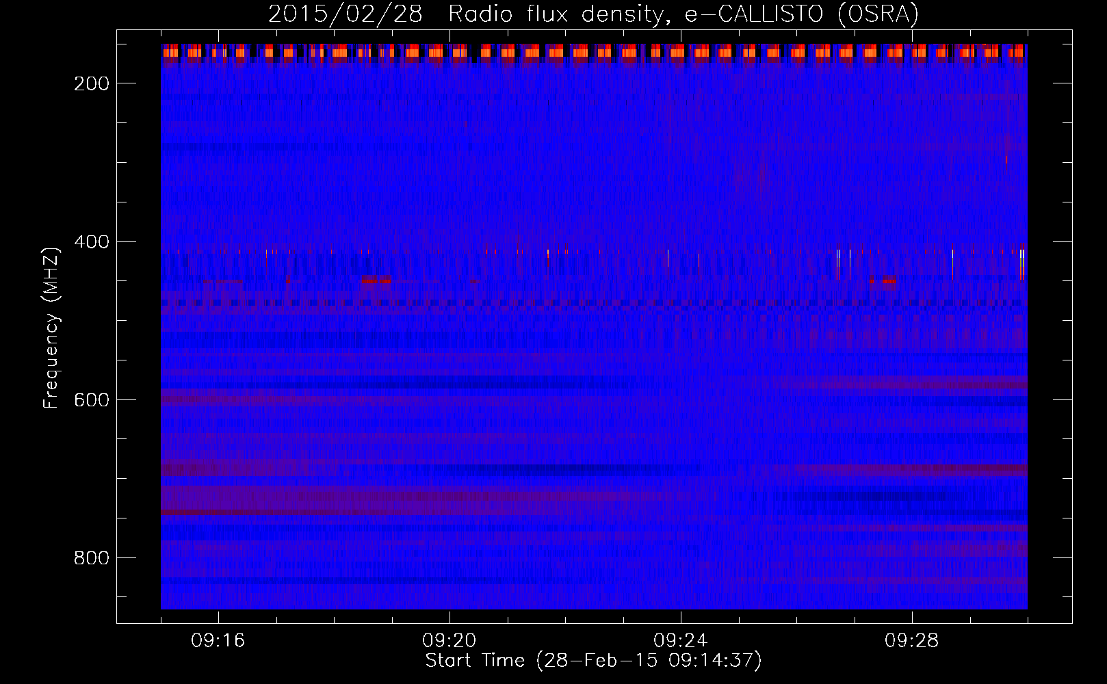
Task: Click the 09:16 time tick label
Action: [x=218, y=641]
